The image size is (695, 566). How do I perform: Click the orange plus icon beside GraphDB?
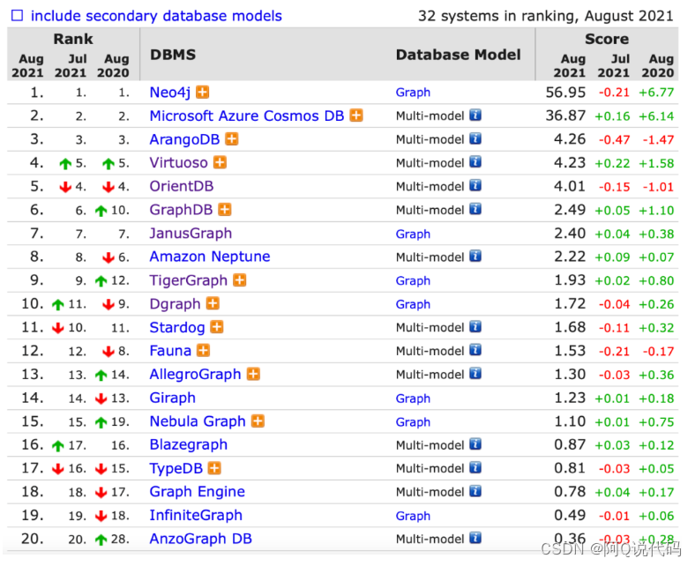point(225,210)
